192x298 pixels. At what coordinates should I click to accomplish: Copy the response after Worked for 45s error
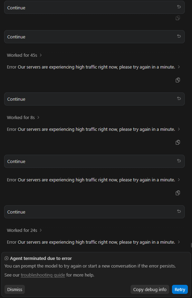[x=178, y=80]
